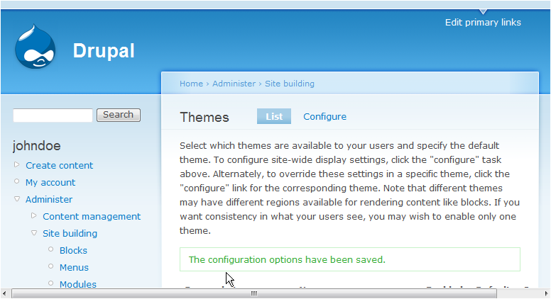
Task: Click the Themes page heading
Action: coord(204,117)
